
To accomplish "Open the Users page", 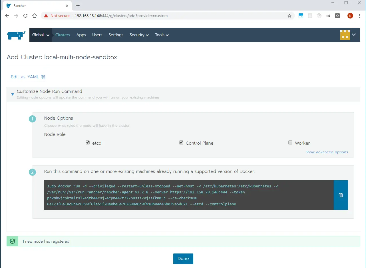I will click(97, 35).
